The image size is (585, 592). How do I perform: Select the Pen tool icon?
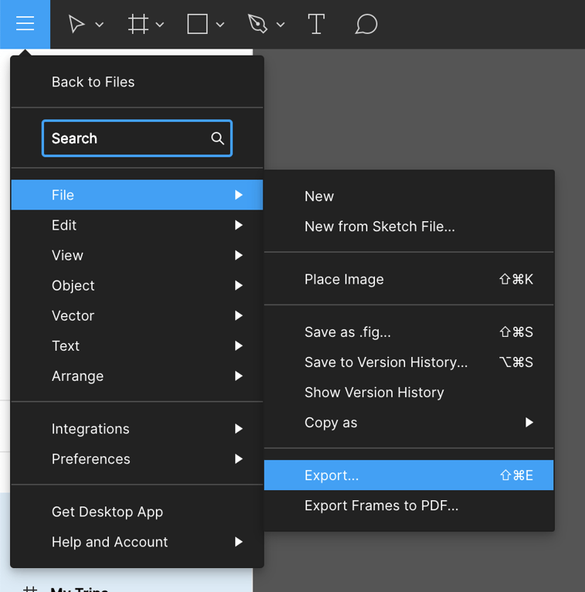(x=258, y=25)
